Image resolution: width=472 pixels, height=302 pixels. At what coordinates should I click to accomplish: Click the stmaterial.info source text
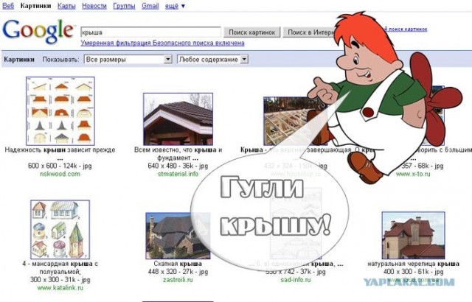[178, 174]
